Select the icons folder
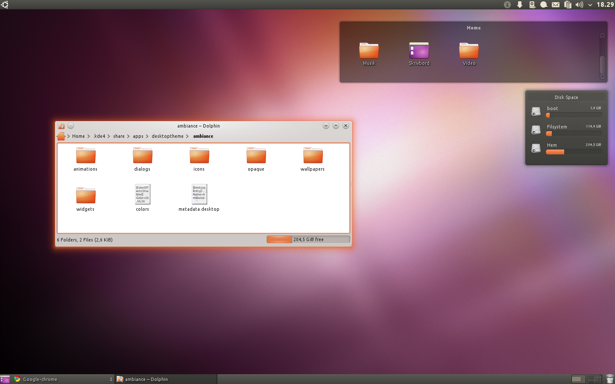 [199, 159]
